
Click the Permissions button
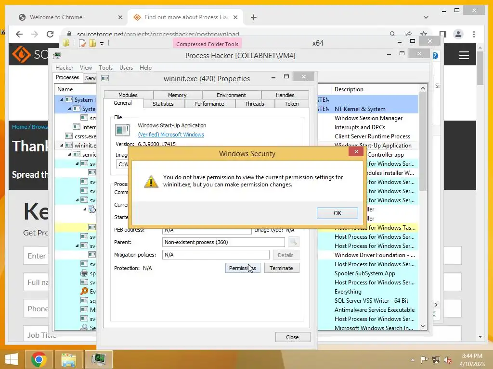[243, 268]
